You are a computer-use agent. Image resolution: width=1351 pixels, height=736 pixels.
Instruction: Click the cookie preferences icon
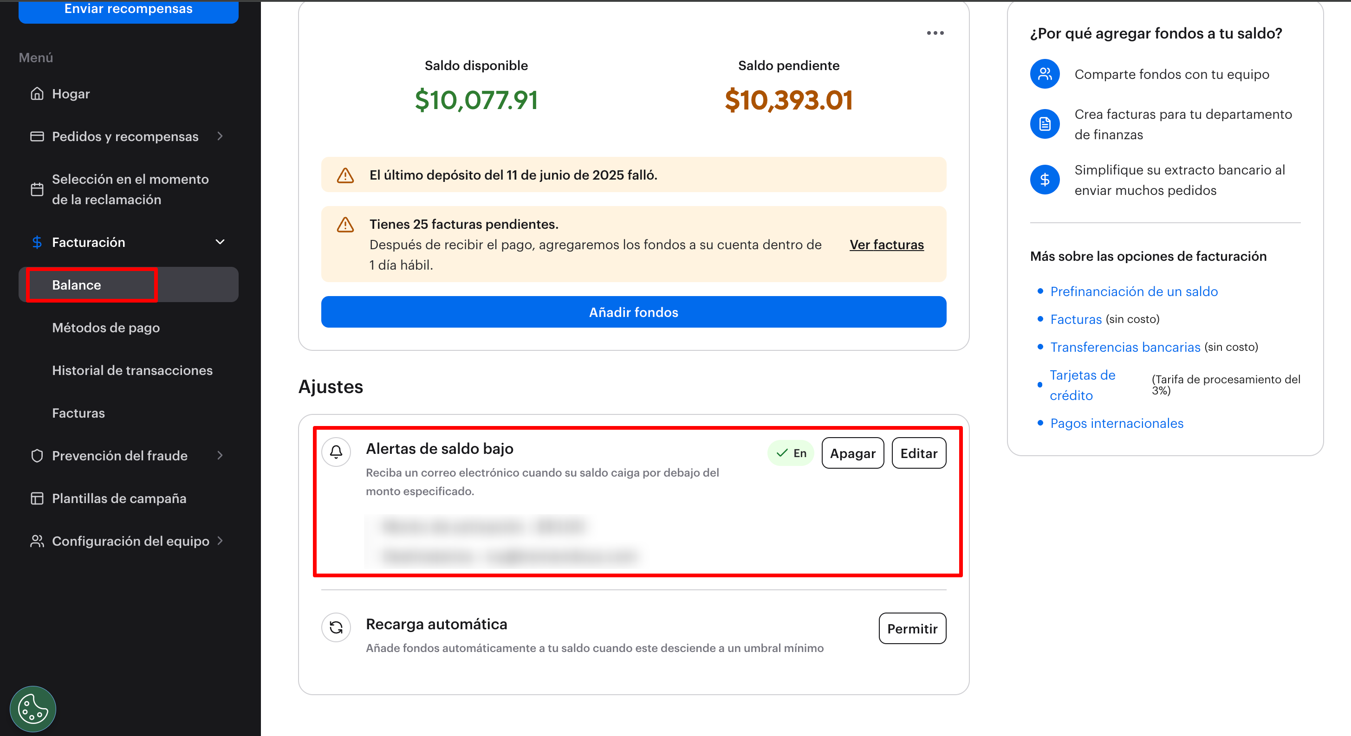tap(32, 709)
